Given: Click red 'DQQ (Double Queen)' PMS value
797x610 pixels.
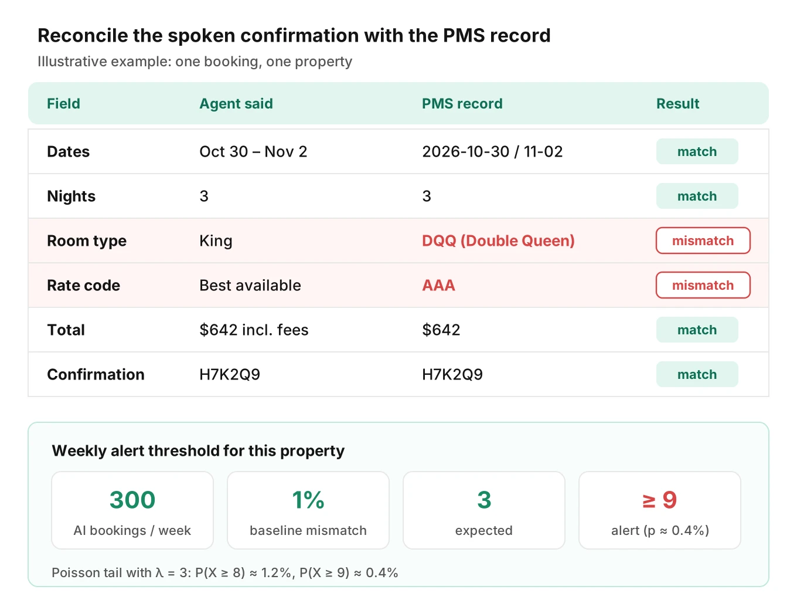Looking at the screenshot, I should coord(498,240).
